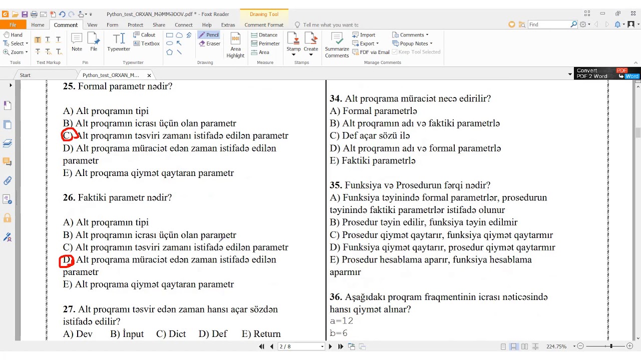
Task: Select the Callout tool
Action: 145,35
